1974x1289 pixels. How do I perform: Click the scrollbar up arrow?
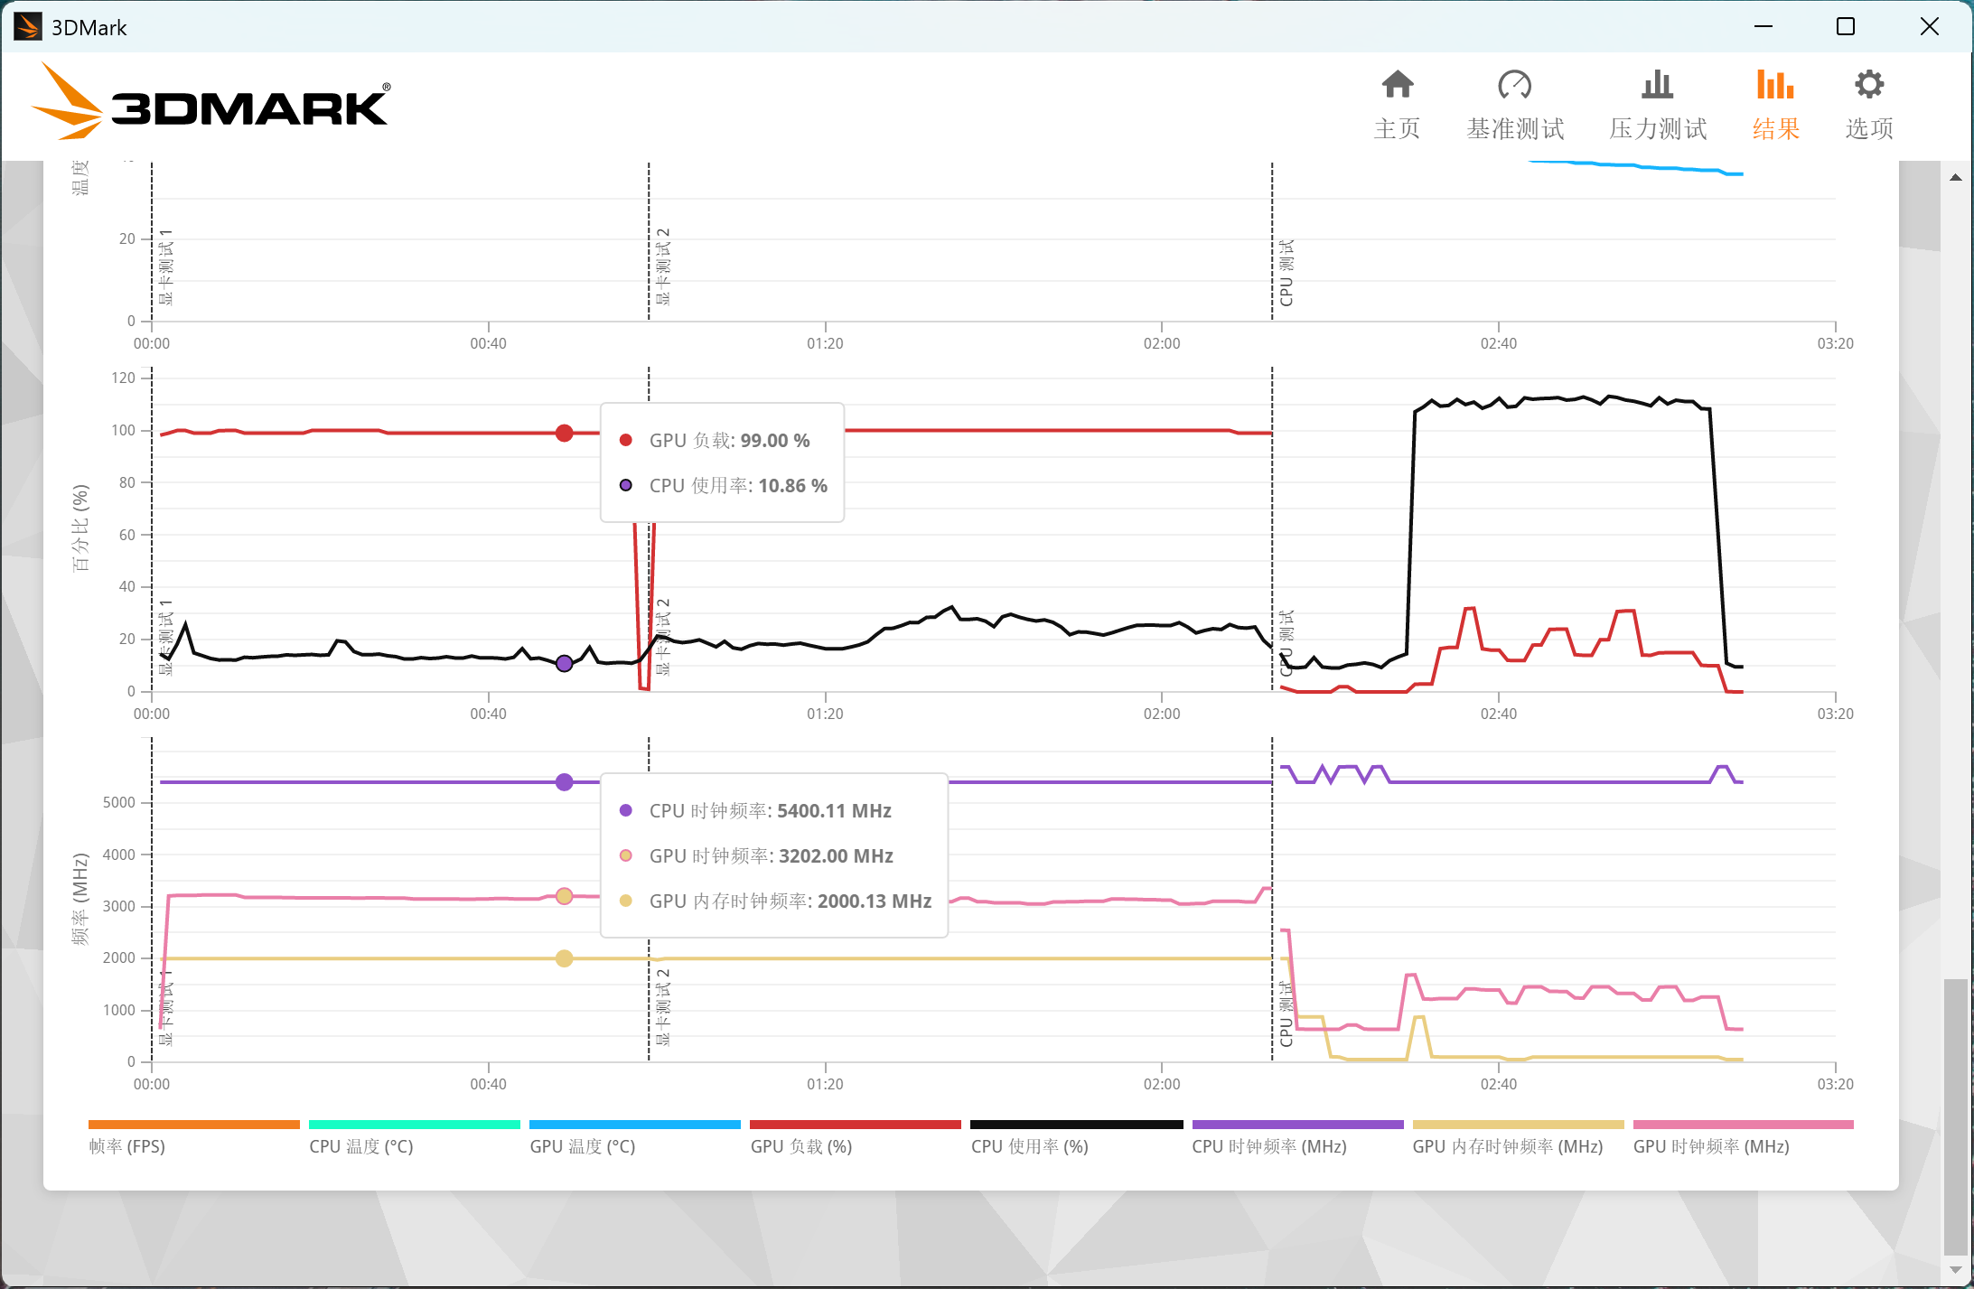coord(1955,178)
